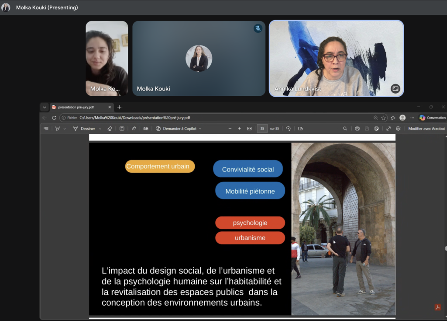Open Copilot Conversation button
The height and width of the screenshot is (321, 447).
[432, 118]
